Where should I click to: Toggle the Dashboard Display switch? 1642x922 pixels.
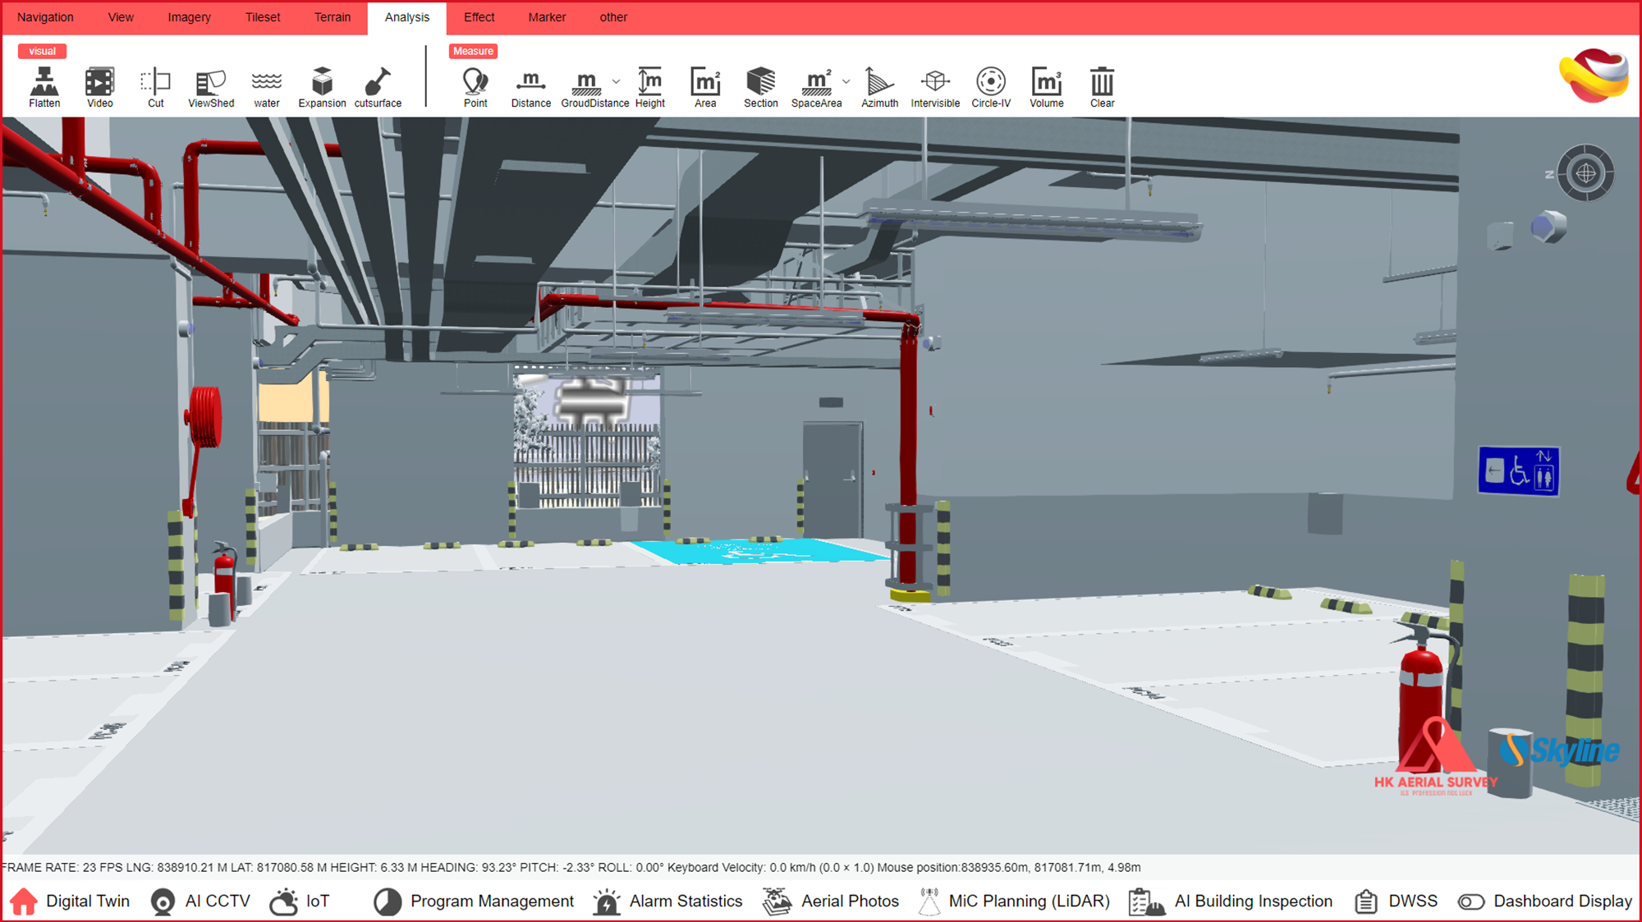(1471, 901)
